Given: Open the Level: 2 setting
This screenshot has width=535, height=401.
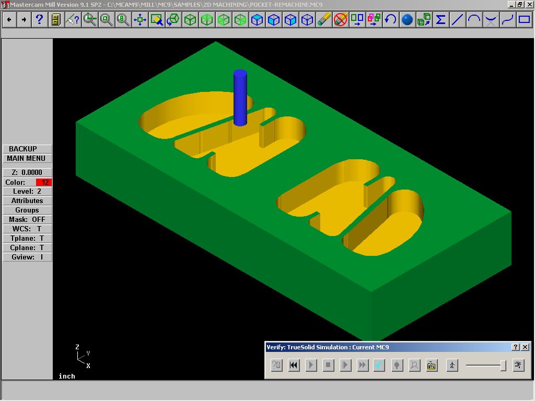Looking at the screenshot, I should 27,192.
